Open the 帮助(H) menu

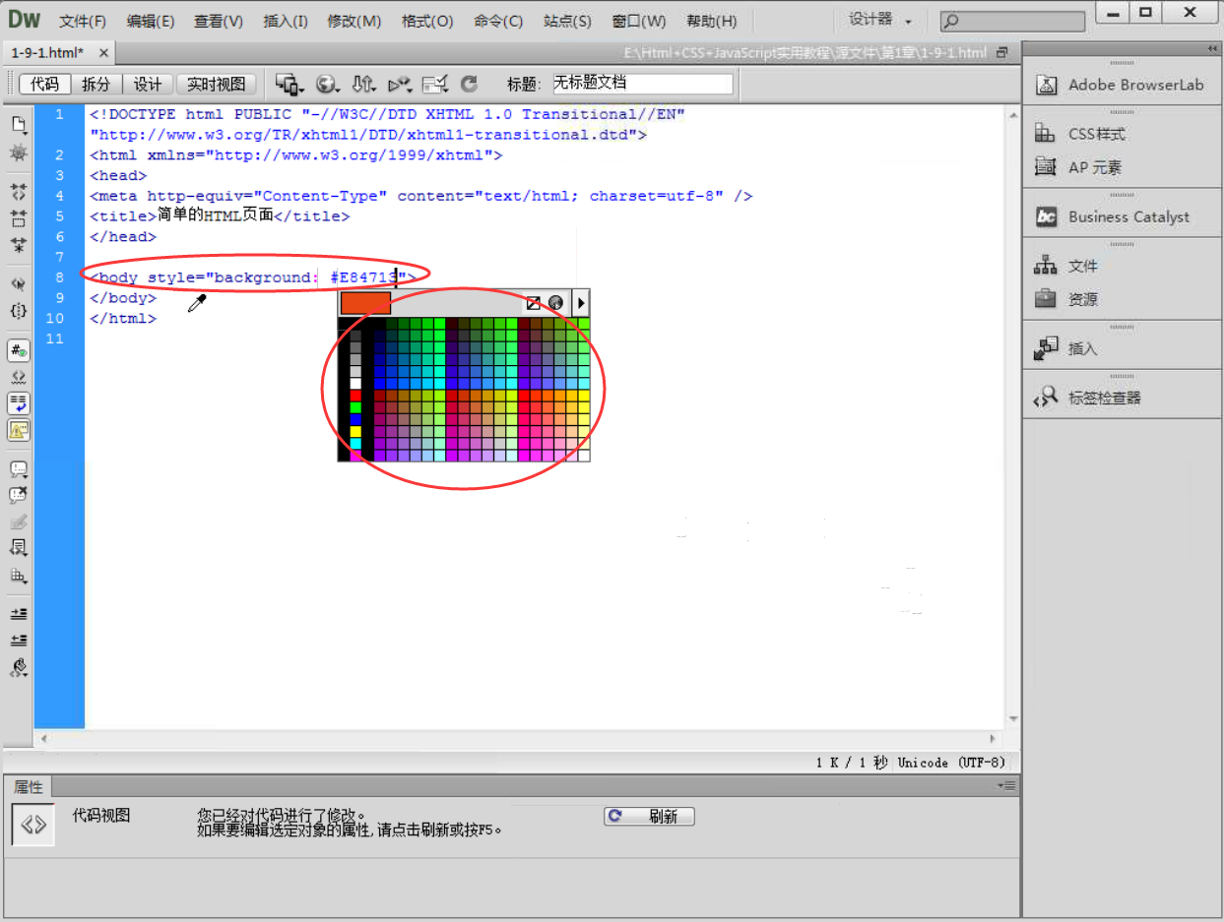[711, 21]
